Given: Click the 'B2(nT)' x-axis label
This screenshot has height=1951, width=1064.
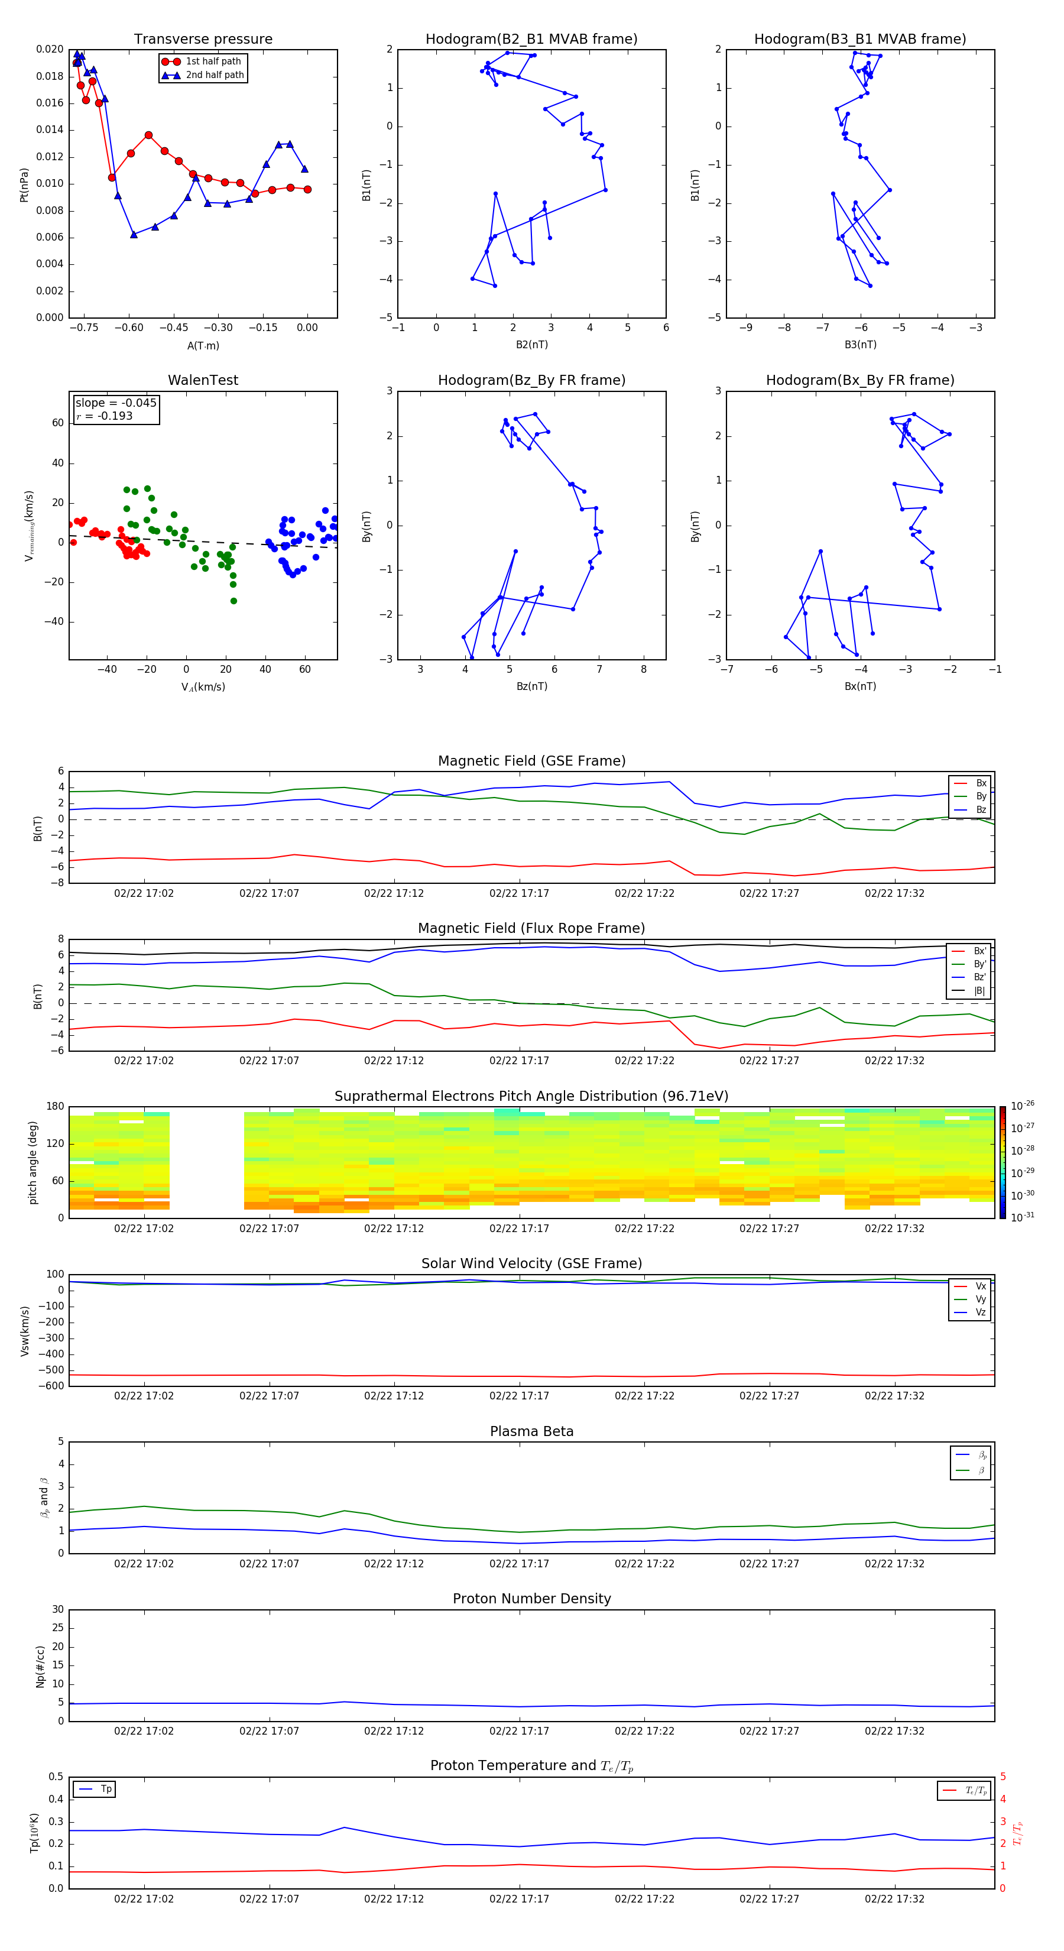Looking at the screenshot, I should [x=531, y=345].
